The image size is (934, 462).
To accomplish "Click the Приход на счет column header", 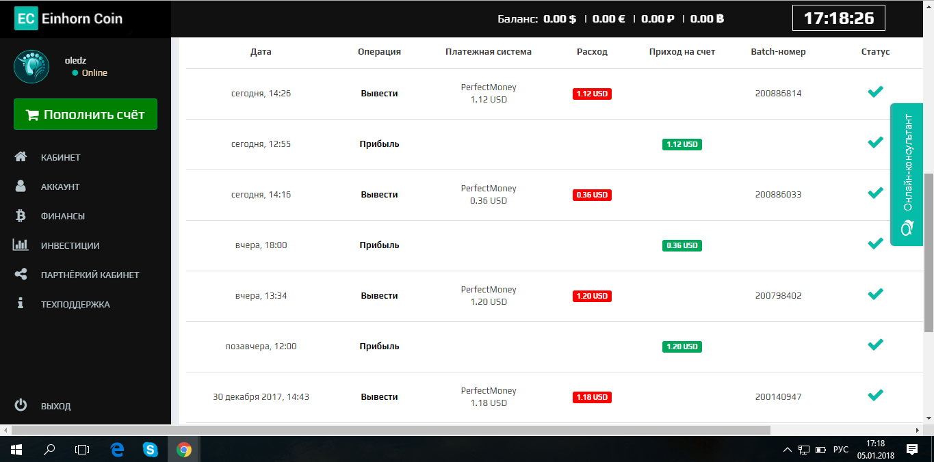I will click(682, 52).
